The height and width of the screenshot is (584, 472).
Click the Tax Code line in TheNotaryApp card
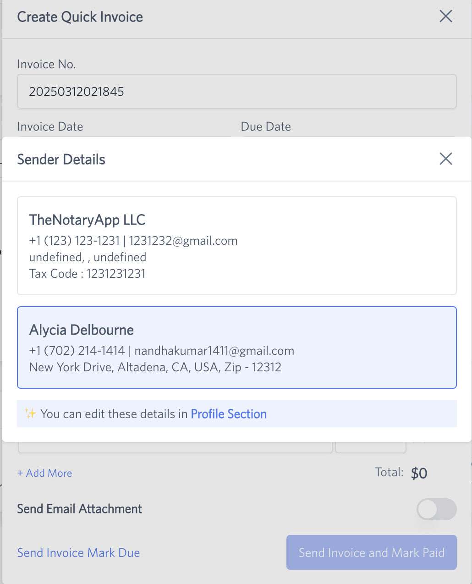tap(87, 274)
